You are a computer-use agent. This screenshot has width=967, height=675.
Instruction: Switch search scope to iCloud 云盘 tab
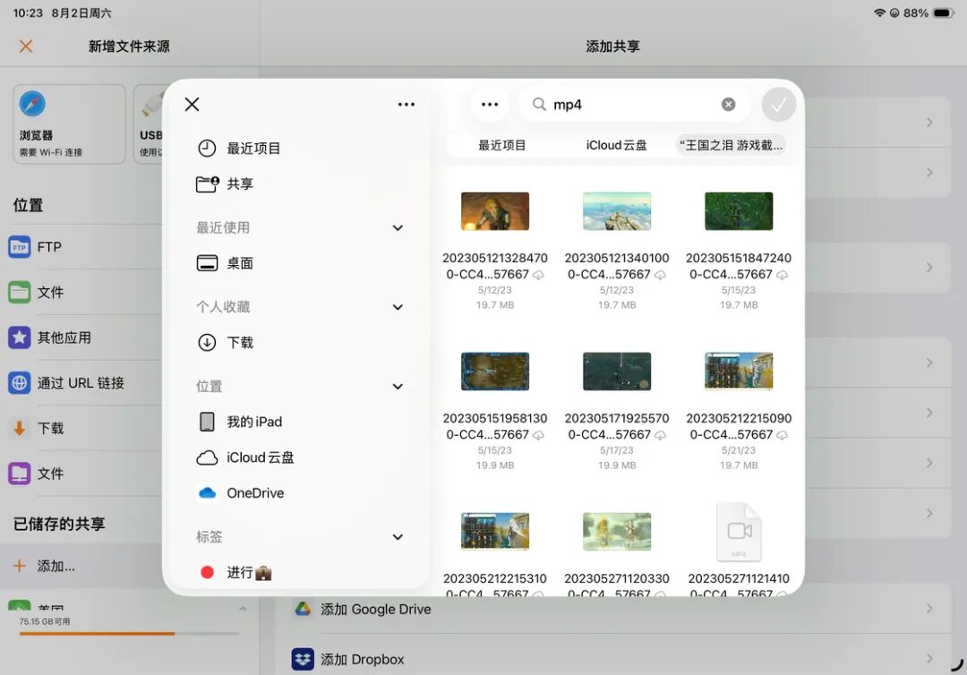616,146
